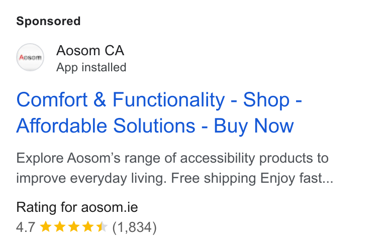Click 'Buy Now' in the ad title
This screenshot has height=249, width=382.
[x=254, y=126]
